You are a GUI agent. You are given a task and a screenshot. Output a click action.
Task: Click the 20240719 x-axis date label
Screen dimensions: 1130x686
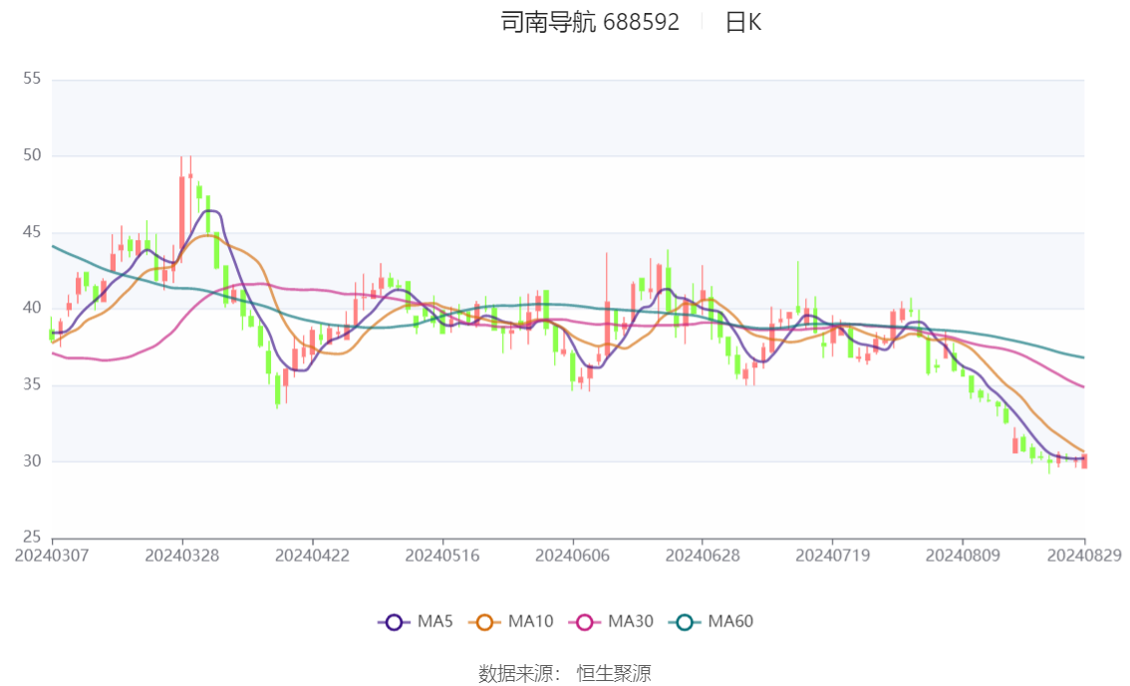(x=832, y=556)
